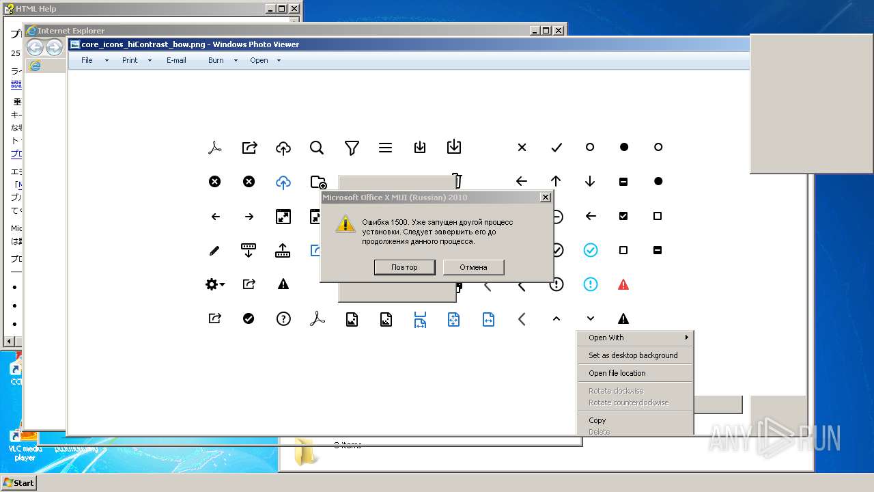The image size is (874, 492).
Task: Click the Windows Photo Viewer title bar
Action: click(x=410, y=44)
